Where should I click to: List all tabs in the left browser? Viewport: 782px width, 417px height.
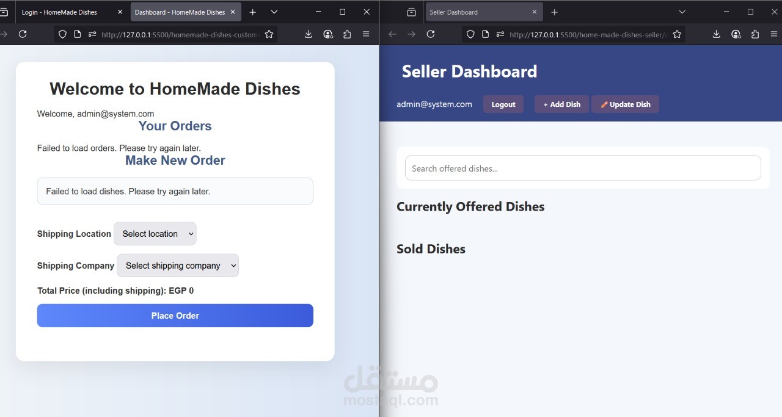pyautogui.click(x=274, y=12)
